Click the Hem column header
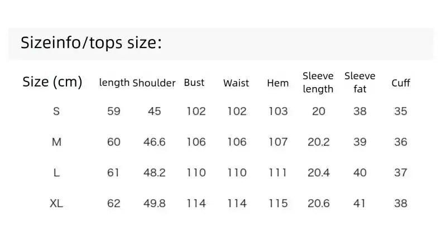441x235 pixels. point(278,83)
